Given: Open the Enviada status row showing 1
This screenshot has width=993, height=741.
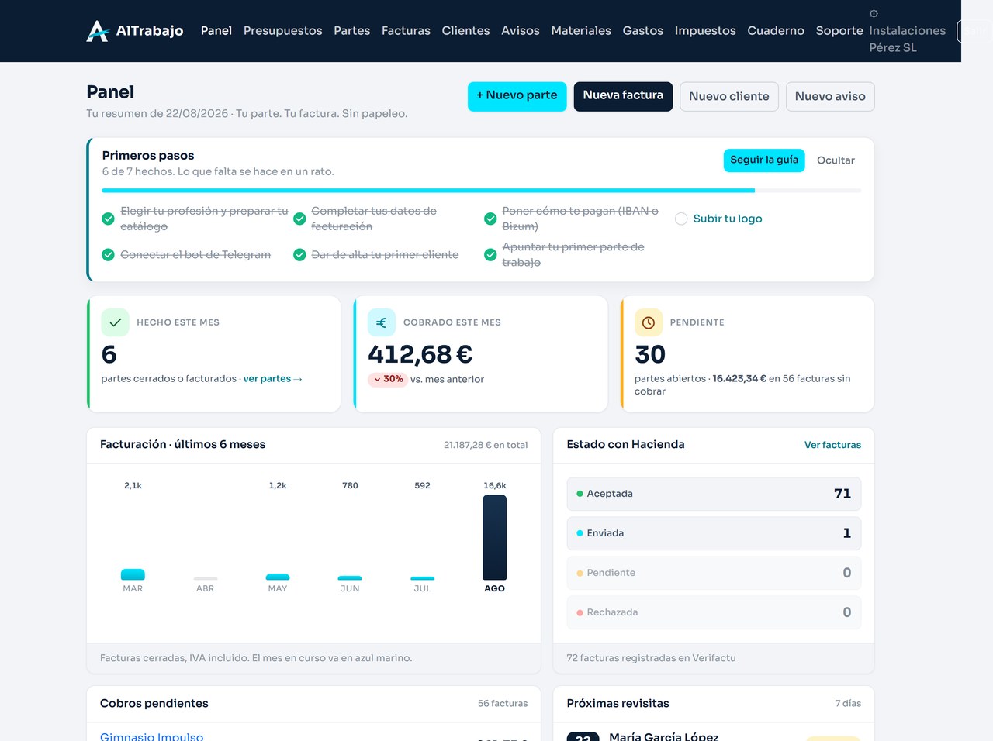Looking at the screenshot, I should [x=714, y=533].
